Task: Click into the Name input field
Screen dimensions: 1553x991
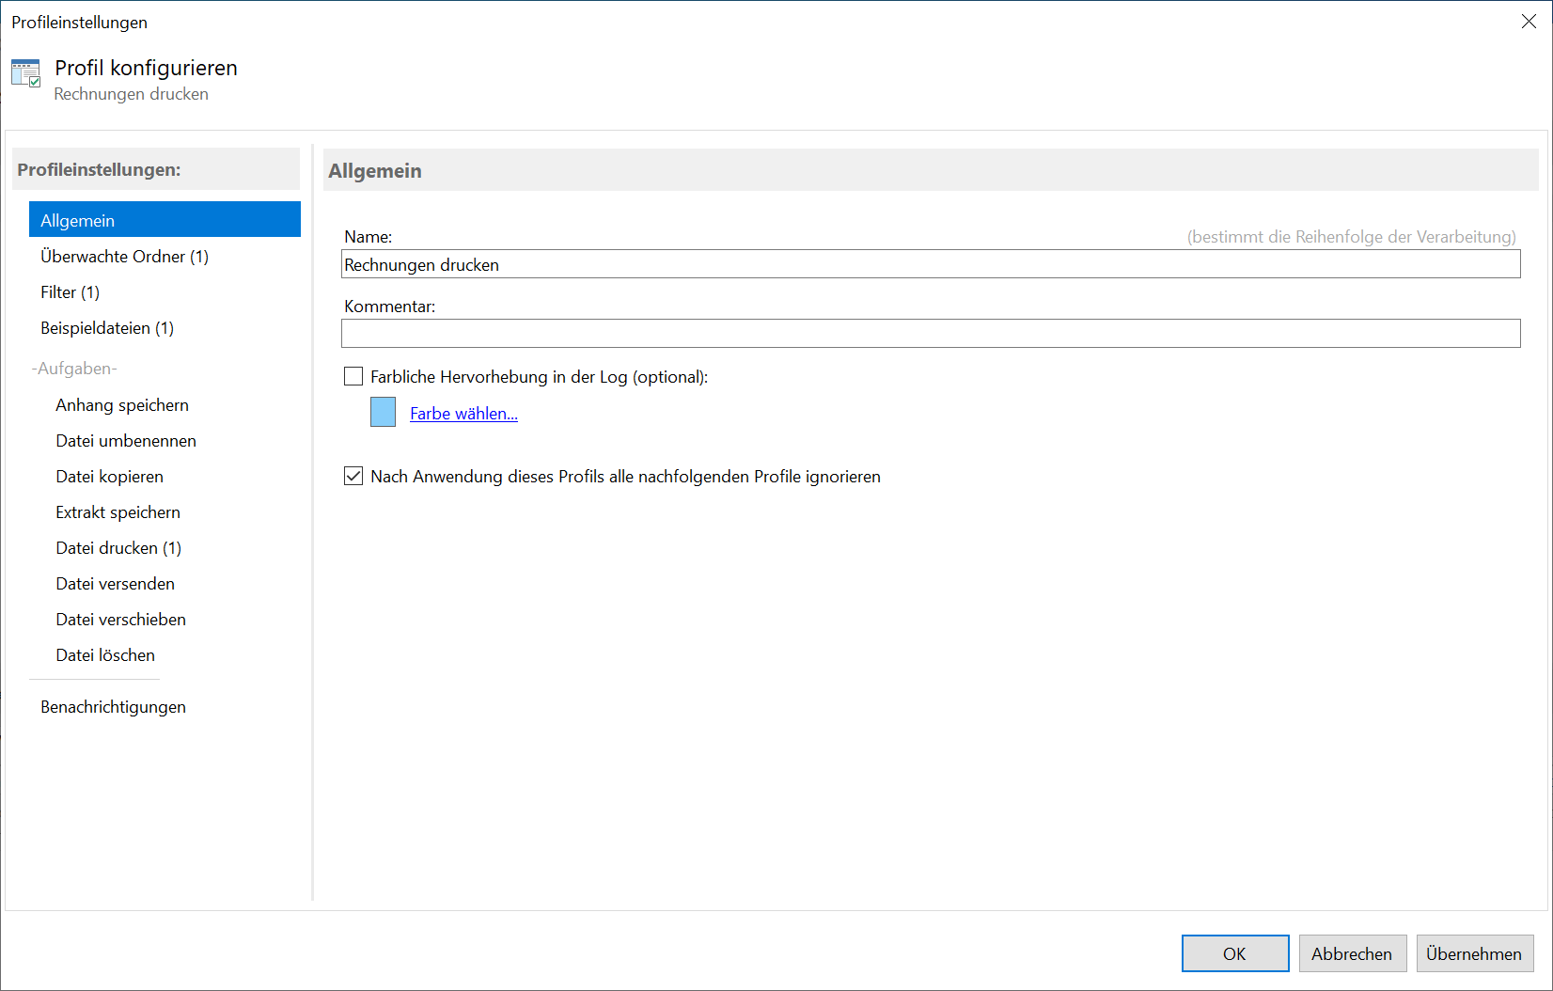Action: tap(930, 265)
